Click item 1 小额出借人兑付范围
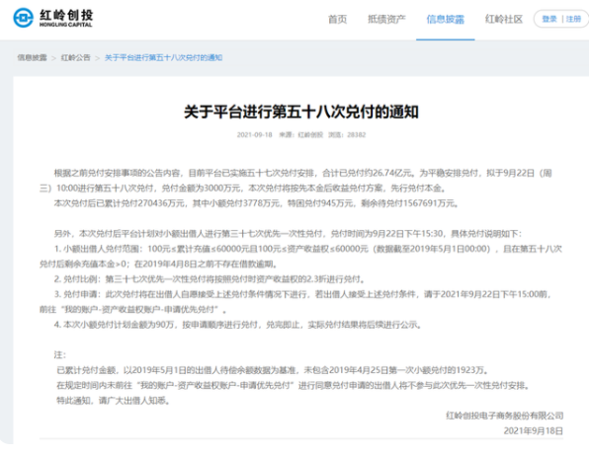This screenshot has width=591, height=457. (300, 257)
